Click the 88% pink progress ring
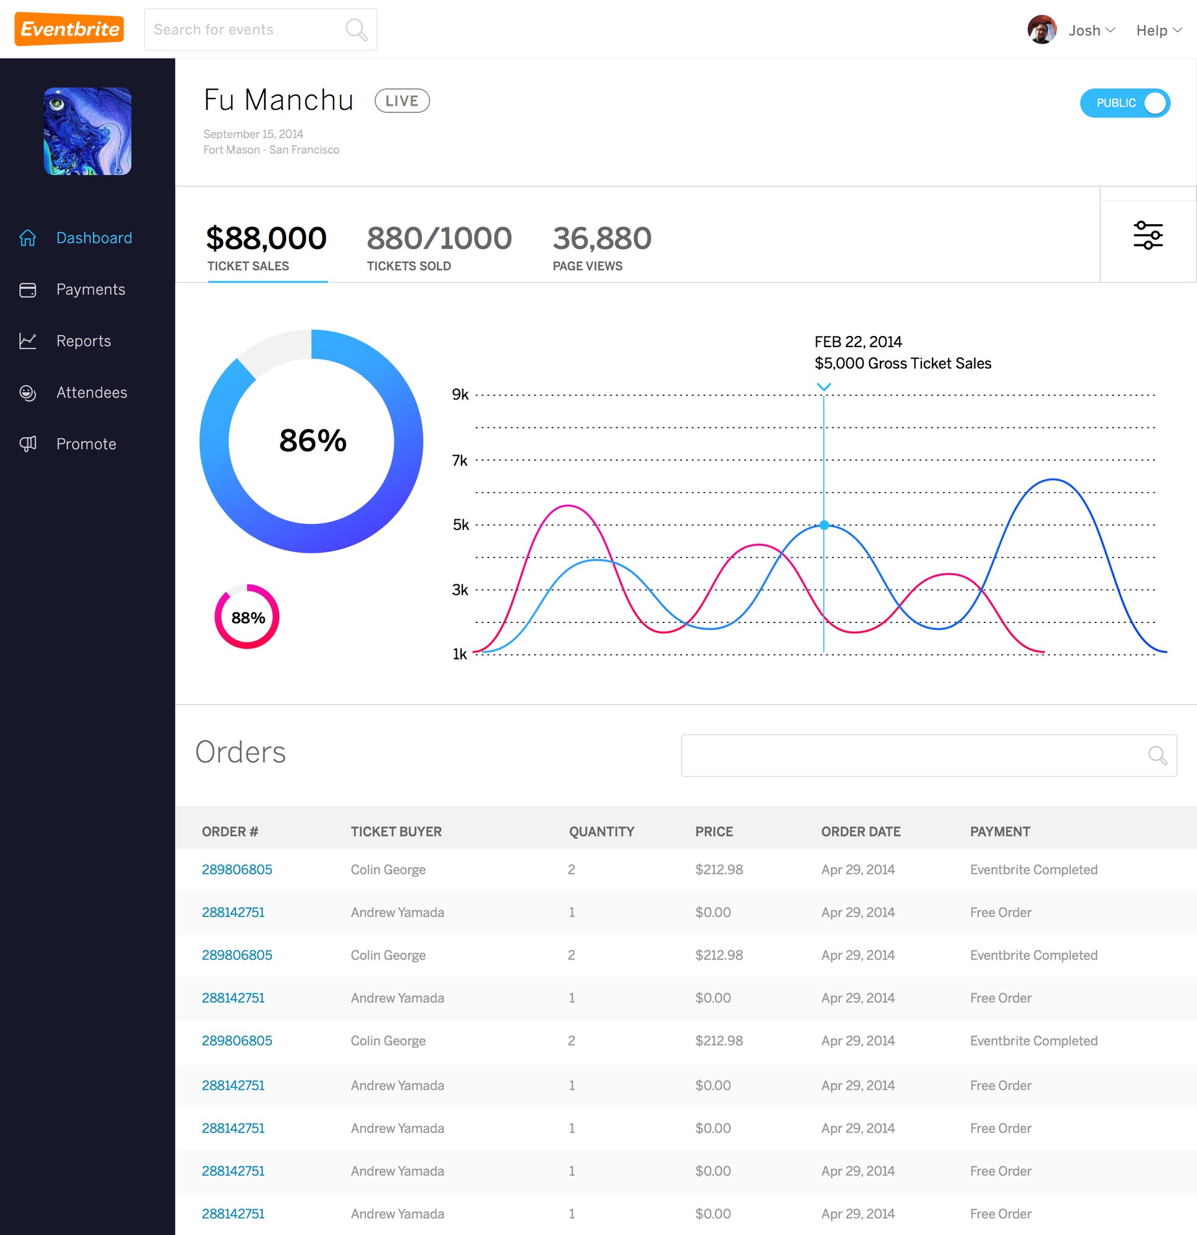The width and height of the screenshot is (1197, 1235). (x=247, y=617)
